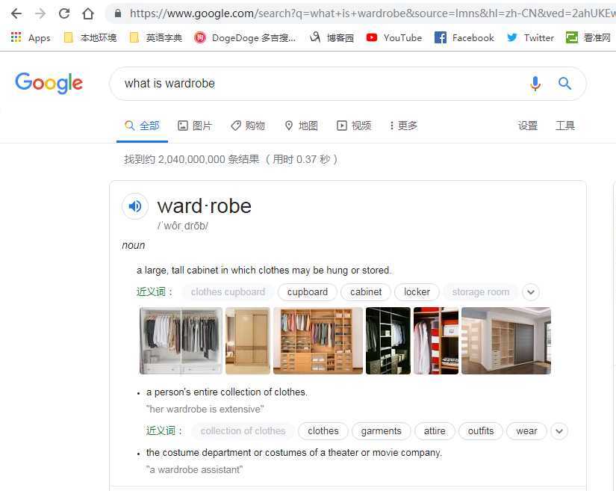Open the open-shelf wooden closet image
This screenshot has height=491, width=616.
318,341
